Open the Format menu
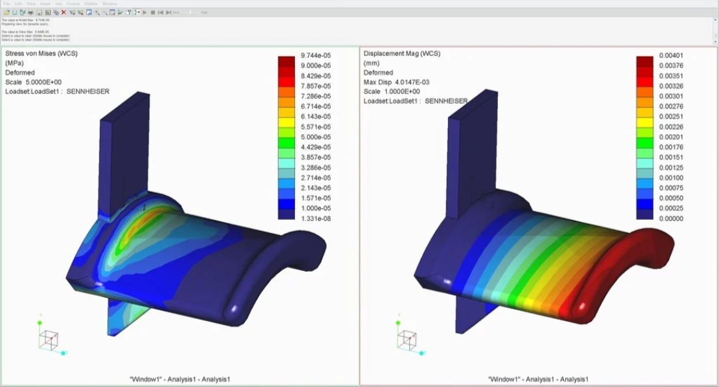 coord(73,4)
